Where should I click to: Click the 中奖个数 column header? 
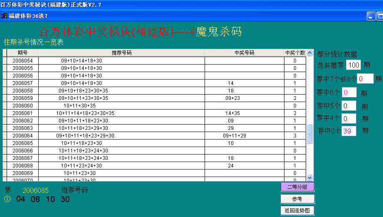(295, 53)
